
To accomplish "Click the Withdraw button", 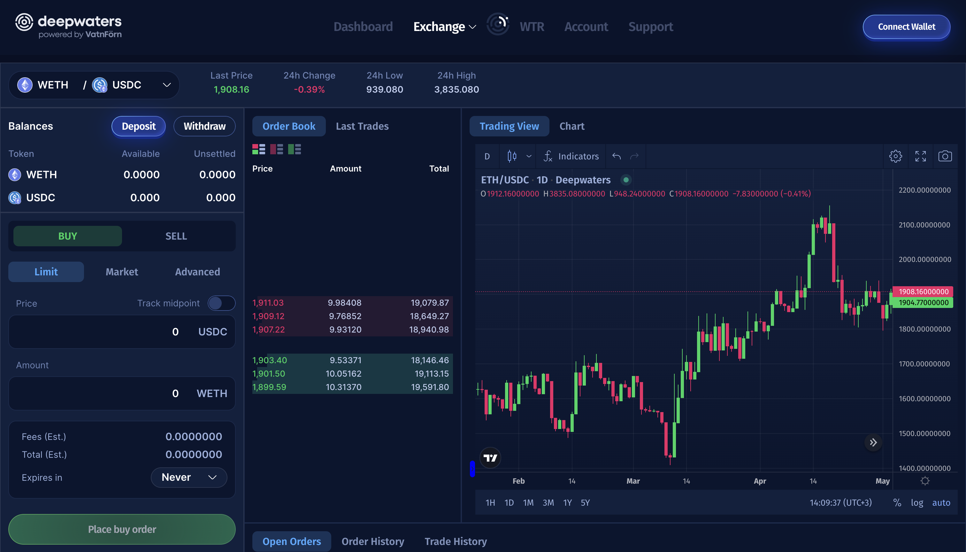I will click(204, 126).
